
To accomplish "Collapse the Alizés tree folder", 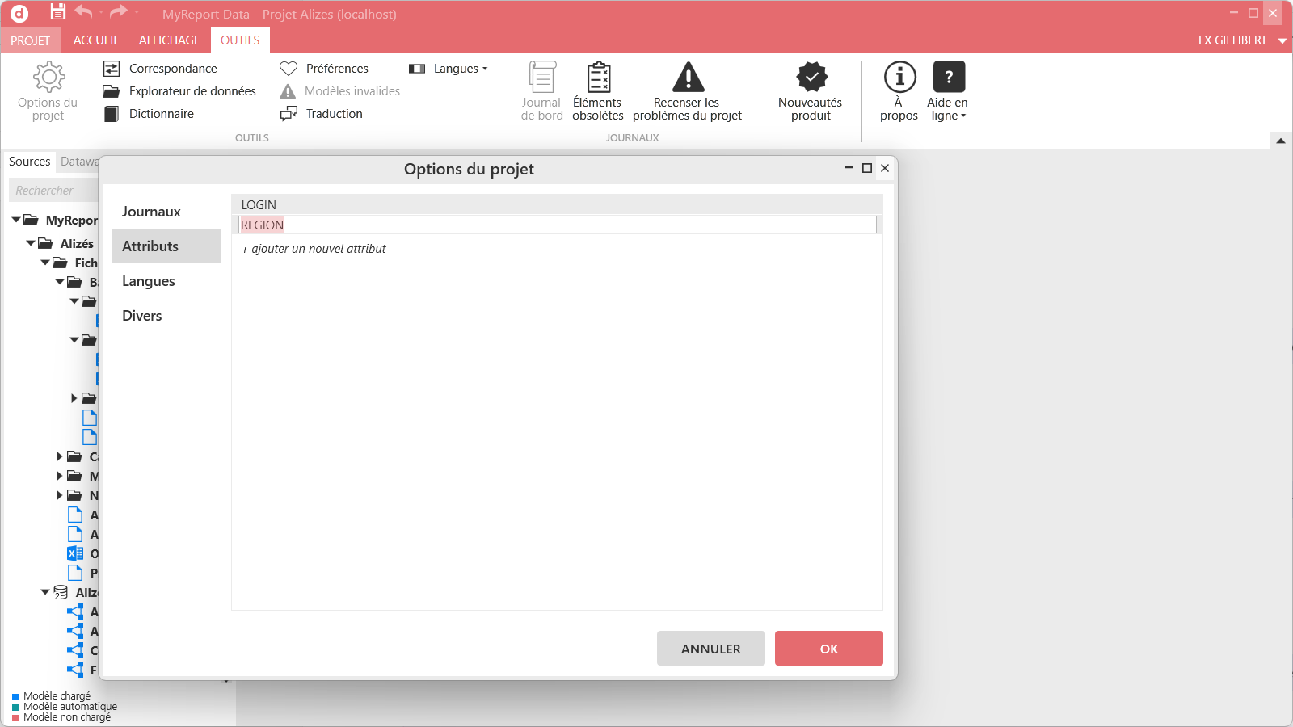I will coord(31,243).
